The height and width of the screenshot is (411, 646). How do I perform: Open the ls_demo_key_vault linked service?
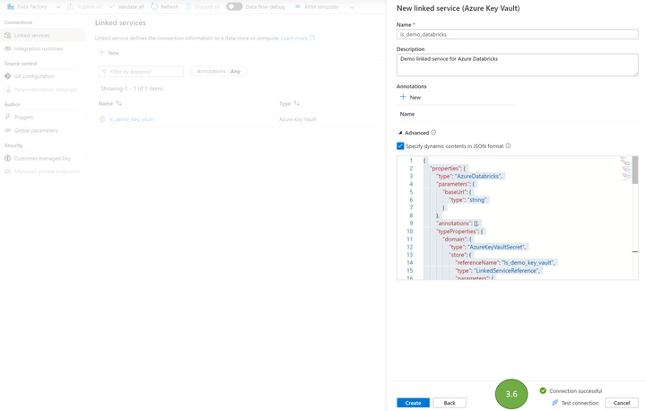point(131,119)
